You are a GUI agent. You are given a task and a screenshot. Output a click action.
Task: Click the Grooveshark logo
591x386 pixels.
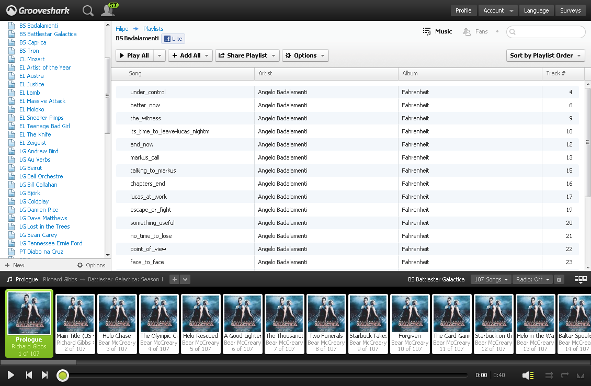(x=38, y=10)
